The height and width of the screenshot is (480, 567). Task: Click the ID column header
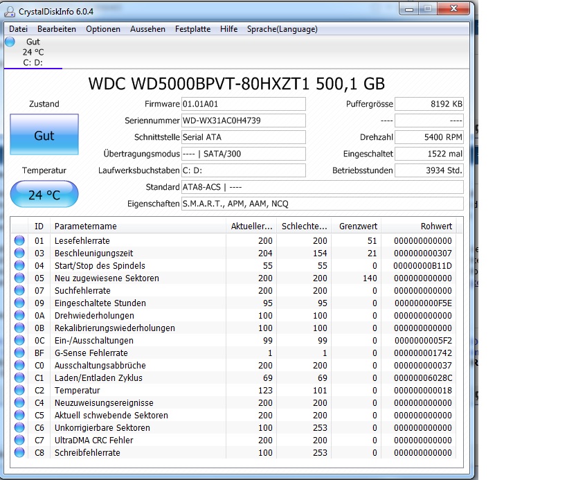coord(39,226)
